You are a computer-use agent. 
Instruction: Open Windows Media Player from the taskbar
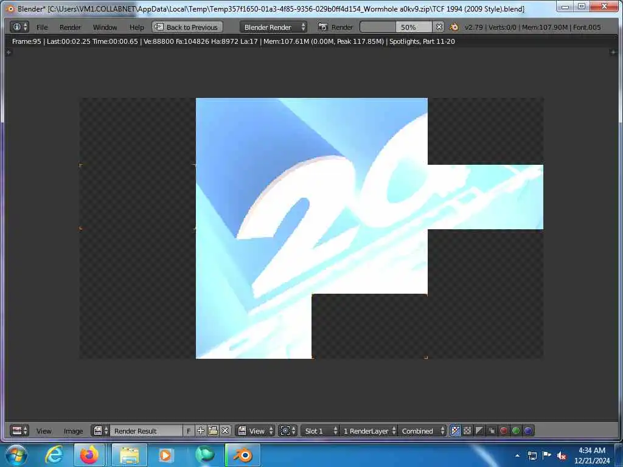click(165, 455)
